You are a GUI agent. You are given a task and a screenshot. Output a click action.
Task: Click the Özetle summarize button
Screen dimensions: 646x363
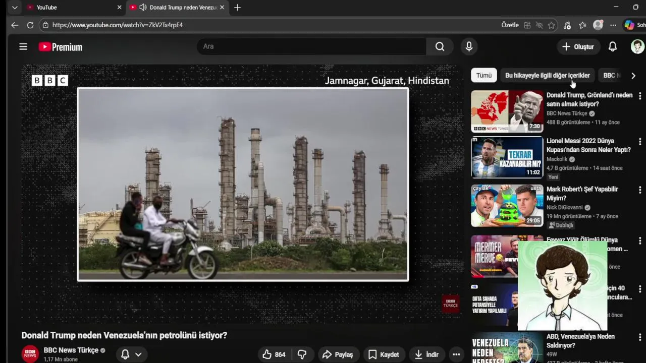[510, 25]
